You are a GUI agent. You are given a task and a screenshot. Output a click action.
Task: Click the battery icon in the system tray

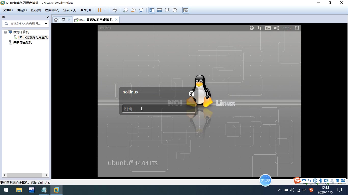(x=286, y=190)
